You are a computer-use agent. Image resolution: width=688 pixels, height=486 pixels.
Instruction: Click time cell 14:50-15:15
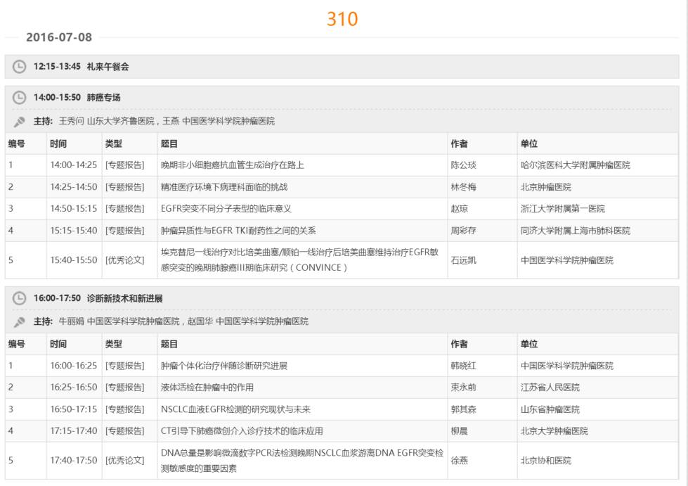tap(73, 208)
